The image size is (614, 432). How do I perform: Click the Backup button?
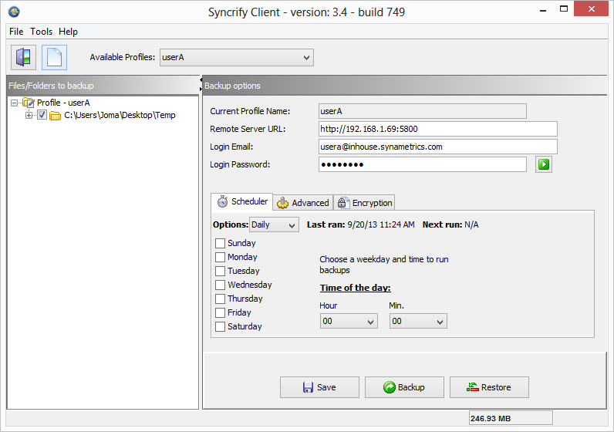404,387
